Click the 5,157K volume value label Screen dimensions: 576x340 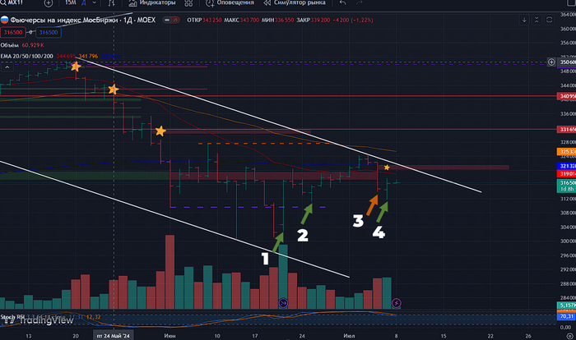[x=566, y=306]
